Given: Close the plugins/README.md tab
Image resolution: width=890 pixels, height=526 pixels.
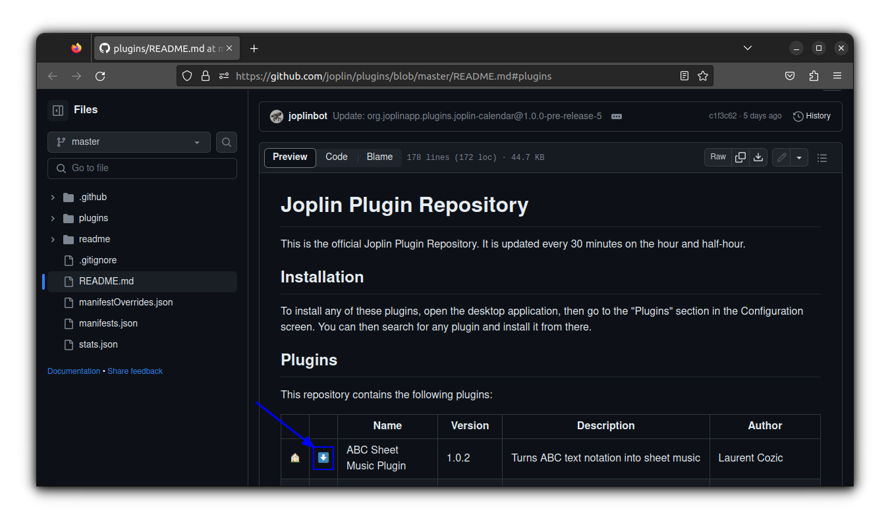Looking at the screenshot, I should click(229, 48).
